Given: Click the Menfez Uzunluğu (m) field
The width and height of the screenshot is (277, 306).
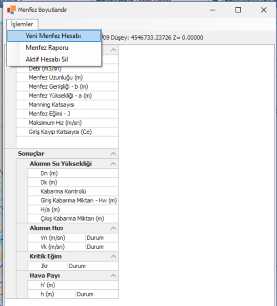Looking at the screenshot, I should pyautogui.click(x=67, y=77).
